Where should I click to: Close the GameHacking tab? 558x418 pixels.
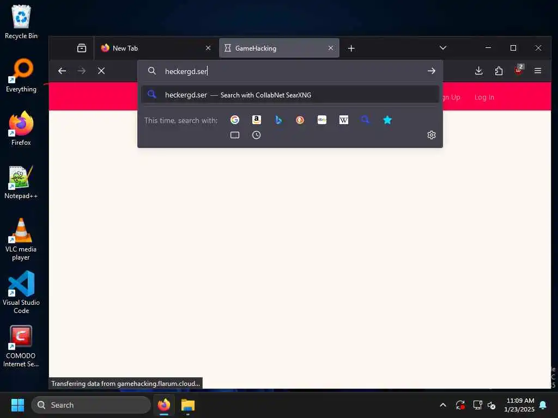click(x=331, y=48)
